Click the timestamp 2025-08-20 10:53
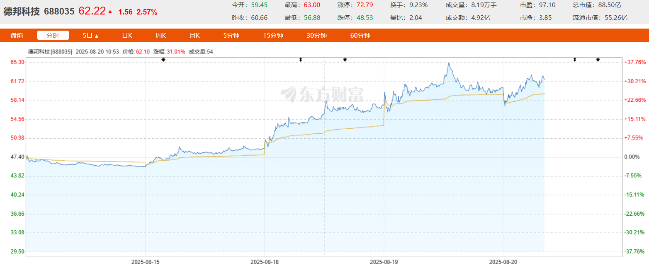The height and width of the screenshot is (265, 649). pos(97,52)
